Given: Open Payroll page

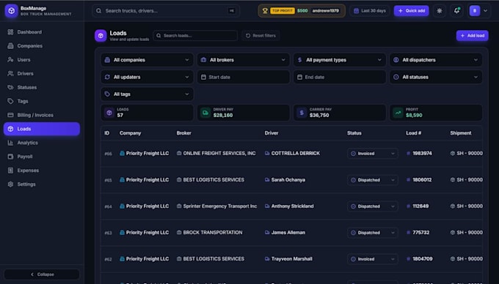Looking at the screenshot, I should coord(42,157).
